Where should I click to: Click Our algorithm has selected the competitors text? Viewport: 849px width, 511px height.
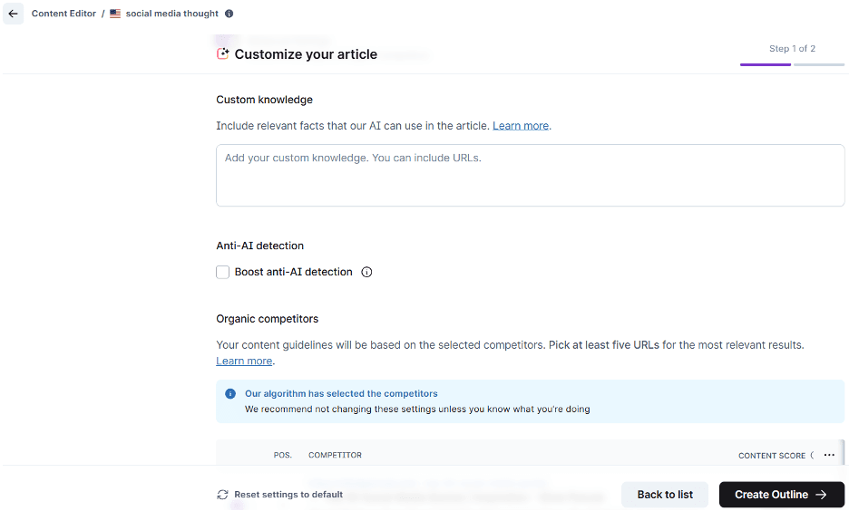(x=341, y=393)
